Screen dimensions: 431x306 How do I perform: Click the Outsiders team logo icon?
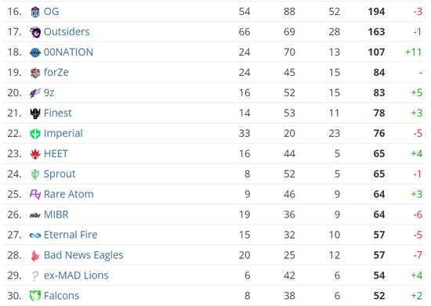click(x=35, y=32)
